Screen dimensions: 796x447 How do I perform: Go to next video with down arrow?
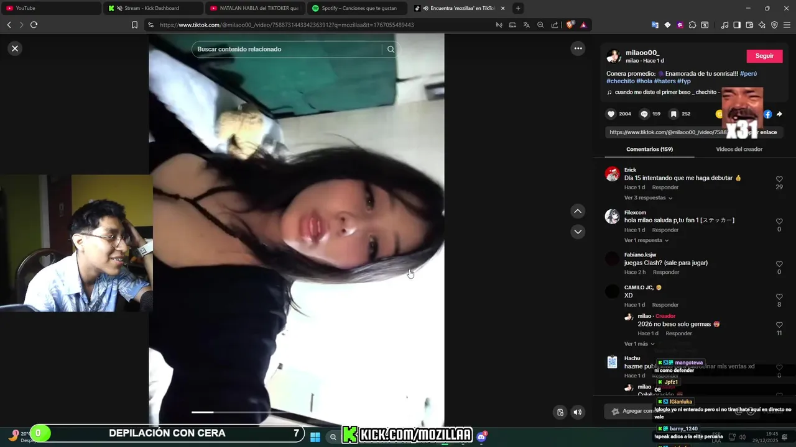click(x=578, y=232)
